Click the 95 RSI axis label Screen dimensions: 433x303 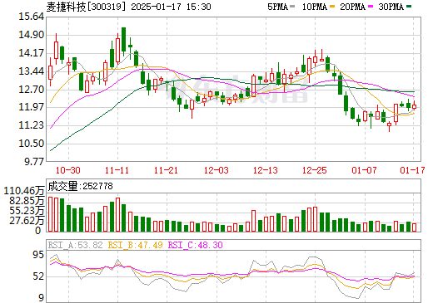[38, 255]
